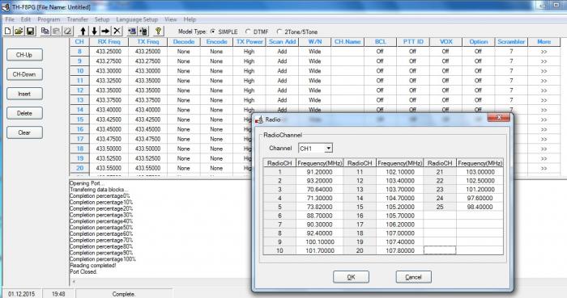567x298 pixels.
Task: Open More >> for channel 12
Action: 544,90
